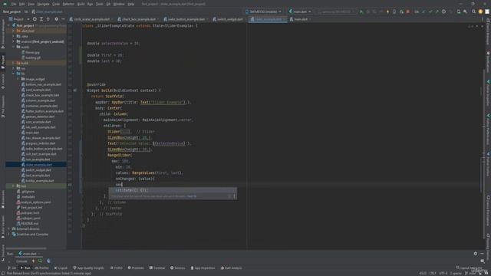Collapse the lib folder
The height and width of the screenshot is (276, 491).
pos(13,74)
